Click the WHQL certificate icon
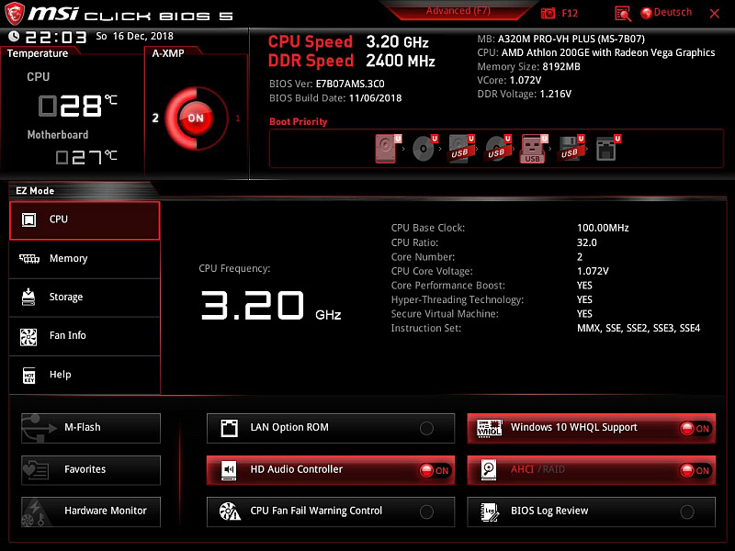This screenshot has width=735, height=551. point(489,428)
